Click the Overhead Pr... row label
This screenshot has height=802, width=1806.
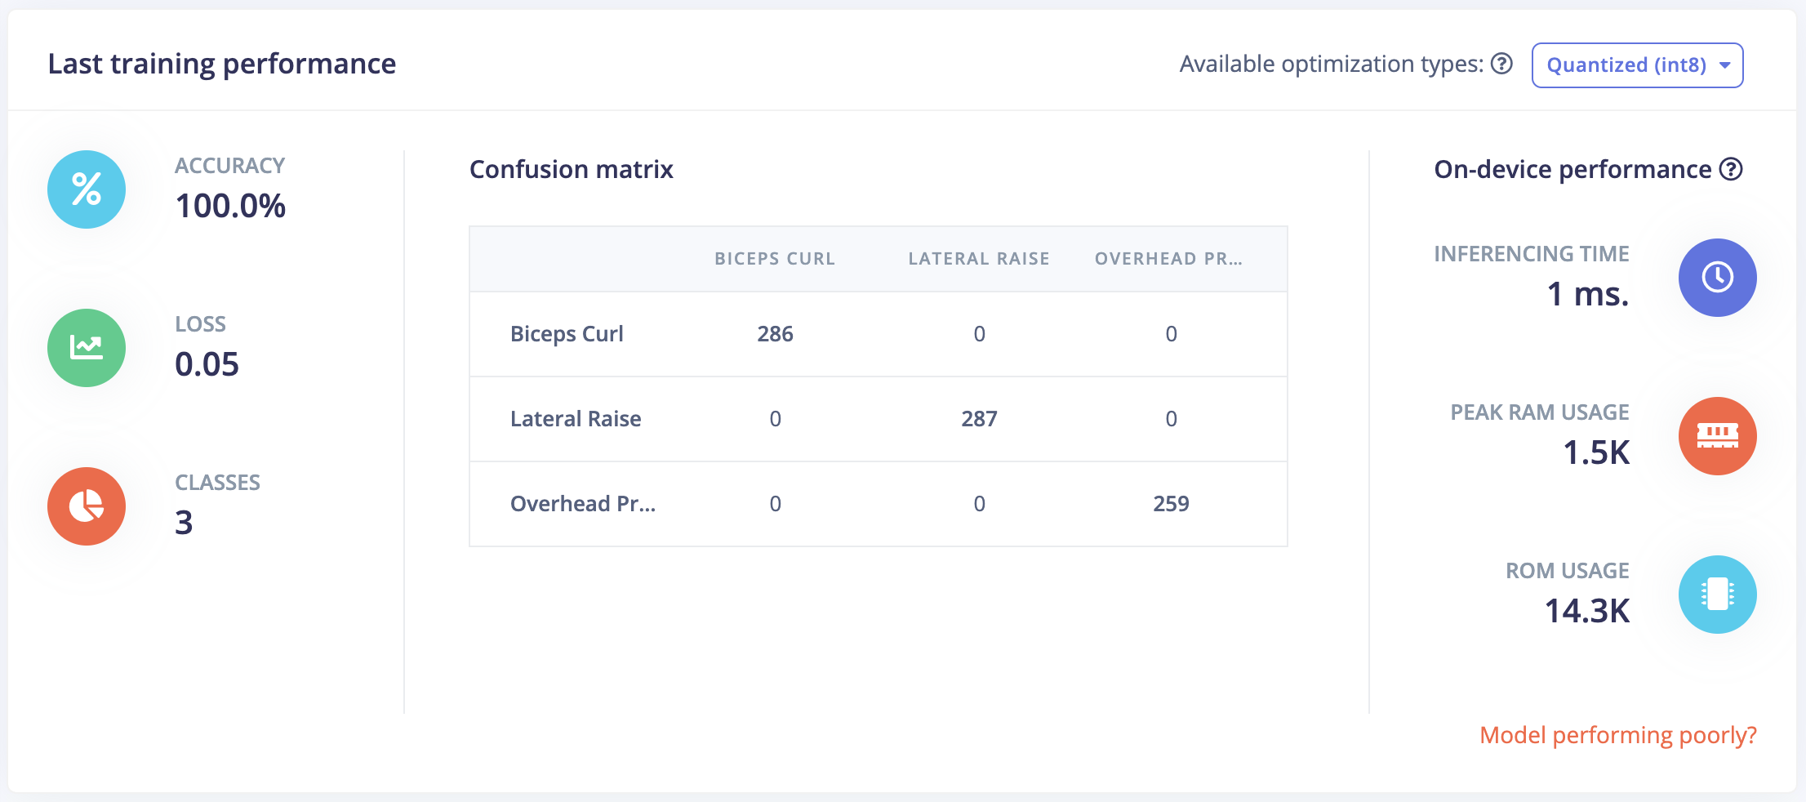pyautogui.click(x=583, y=504)
